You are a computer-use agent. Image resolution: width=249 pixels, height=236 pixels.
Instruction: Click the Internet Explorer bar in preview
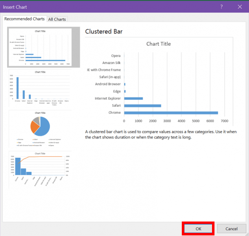coord(133,98)
